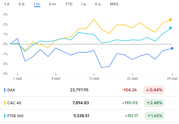Image resolution: width=179 pixels, height=124 pixels.
Task: Click the -1% y-axis label
Action: click(x=5, y=54)
